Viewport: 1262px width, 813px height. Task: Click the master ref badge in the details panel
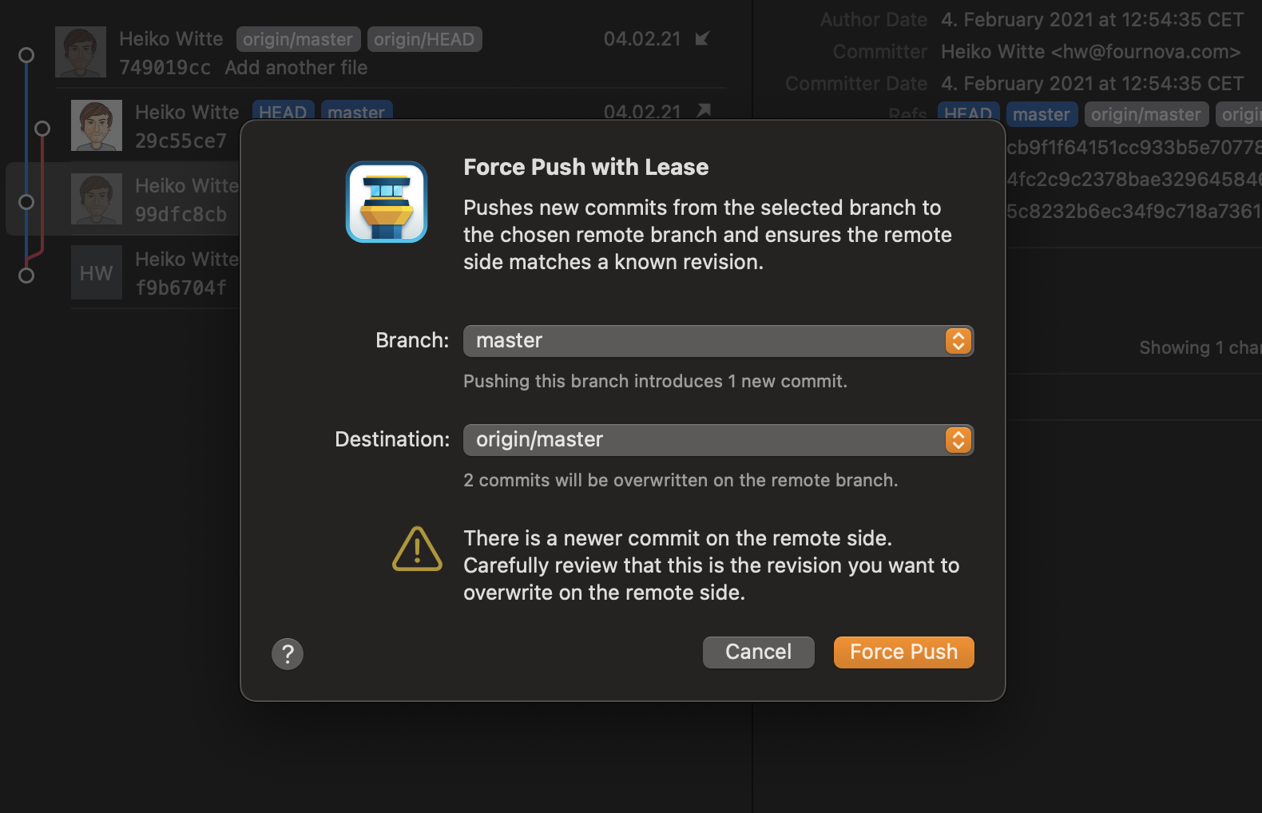click(1042, 114)
